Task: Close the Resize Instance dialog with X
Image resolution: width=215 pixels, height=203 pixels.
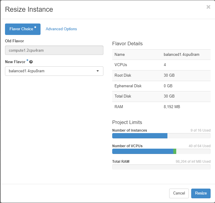Action: pos(208,7)
